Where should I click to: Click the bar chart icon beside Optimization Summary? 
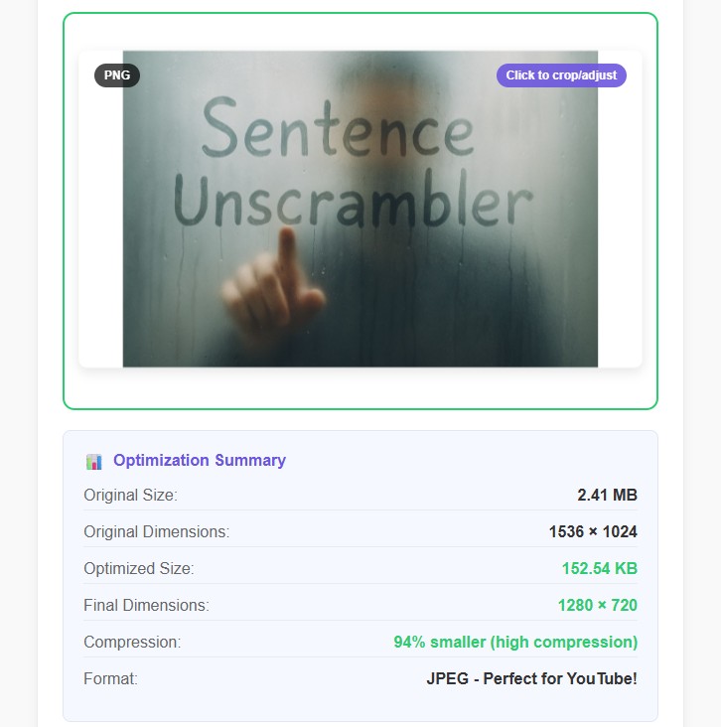(94, 462)
